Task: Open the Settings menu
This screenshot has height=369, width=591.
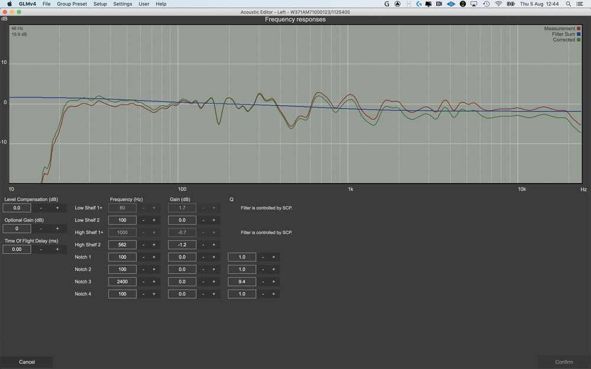Action: (x=122, y=4)
